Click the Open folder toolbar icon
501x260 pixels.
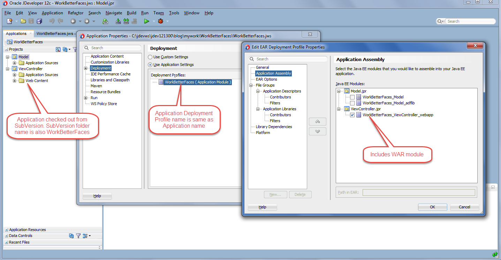[23, 21]
